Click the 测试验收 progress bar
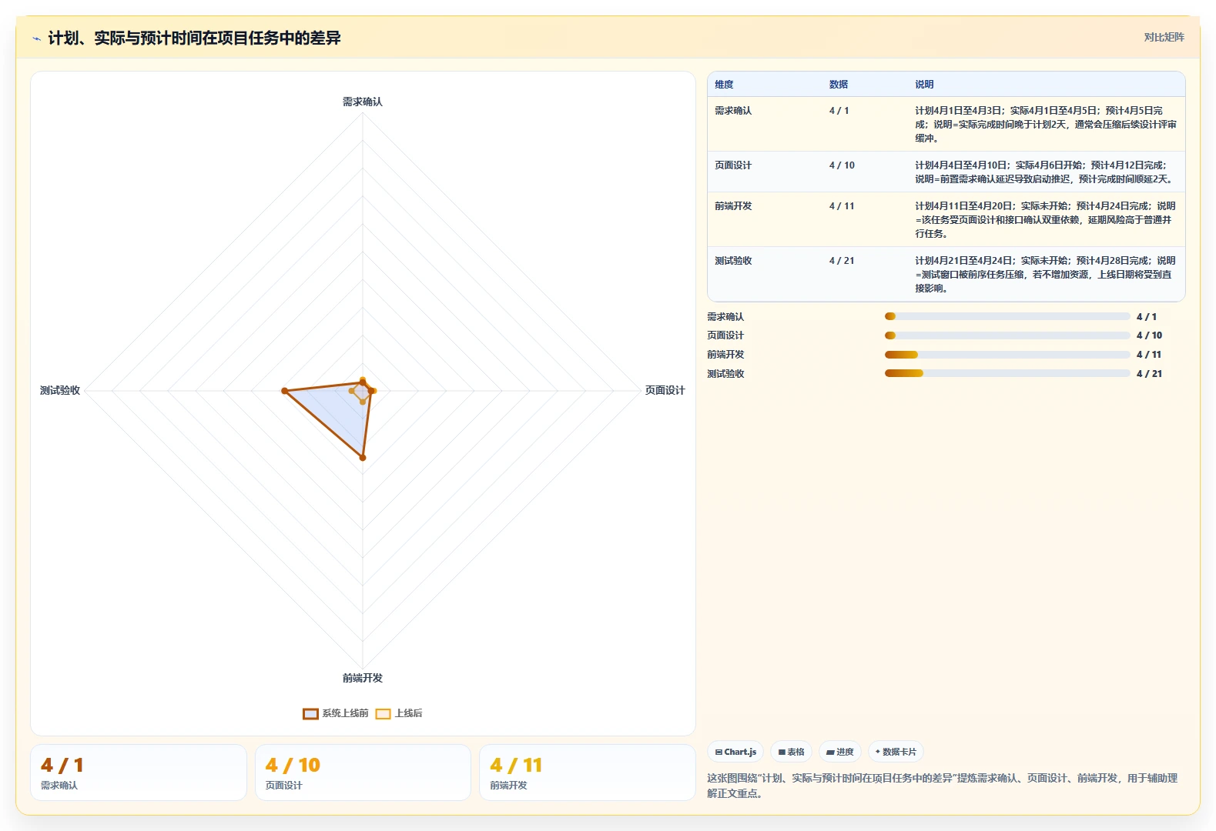This screenshot has width=1216, height=831. (1007, 373)
